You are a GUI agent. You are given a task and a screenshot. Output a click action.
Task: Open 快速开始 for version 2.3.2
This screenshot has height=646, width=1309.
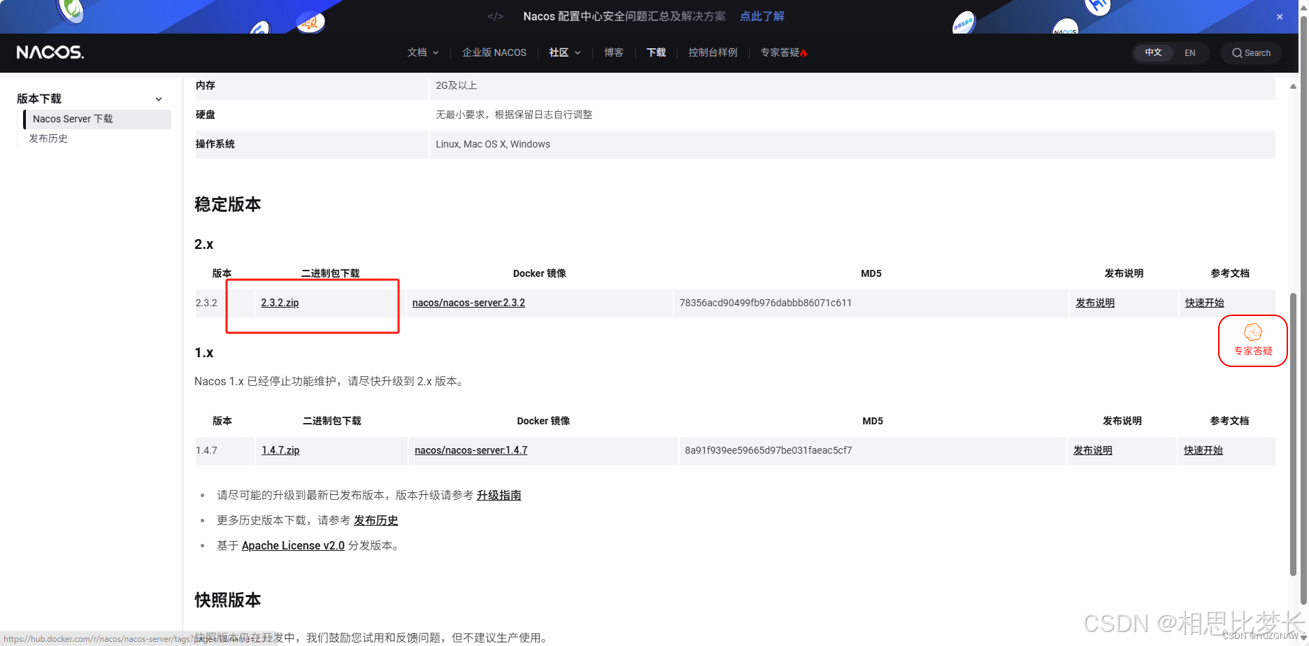[1204, 303]
